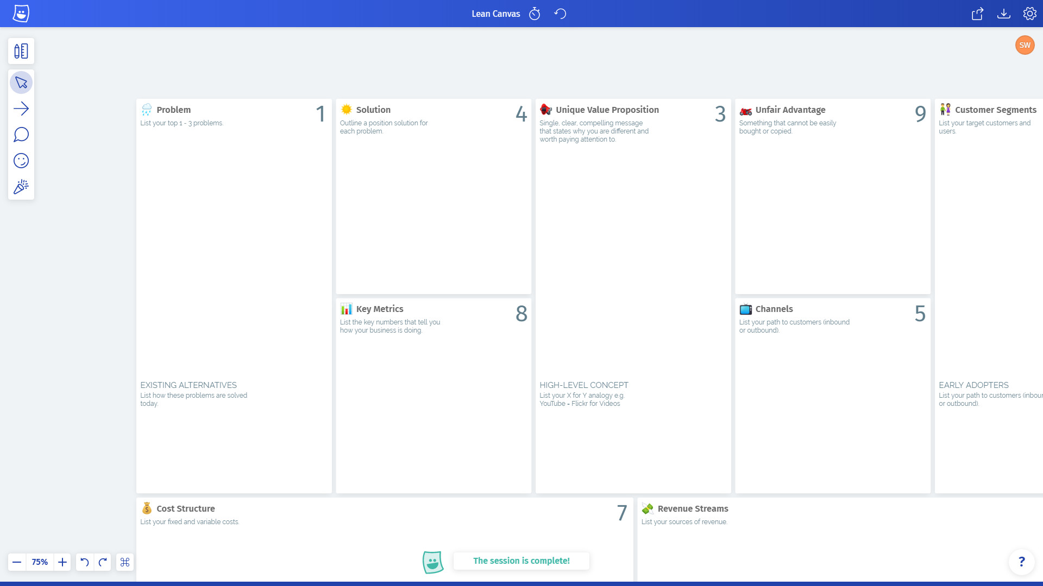Open the emoji reaction tool

[21, 161]
